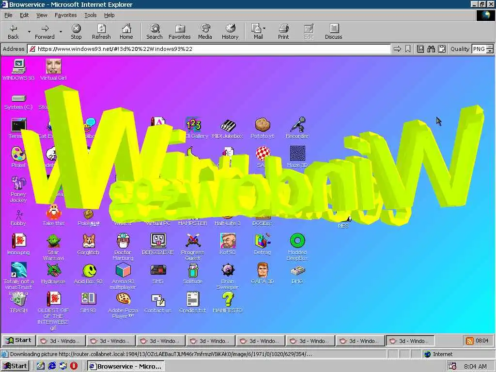Open the Virtual Girl desktop icon
The image size is (496, 372).
point(53,70)
